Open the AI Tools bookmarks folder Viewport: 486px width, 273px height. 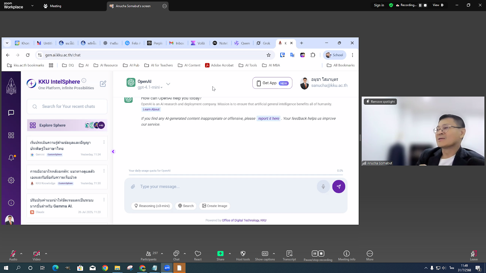tap(248, 65)
